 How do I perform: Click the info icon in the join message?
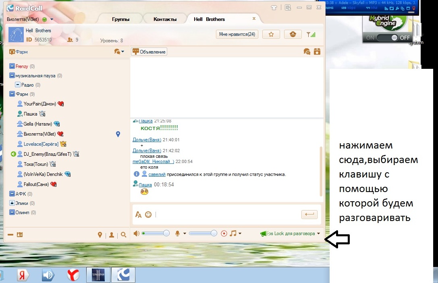[136, 174]
